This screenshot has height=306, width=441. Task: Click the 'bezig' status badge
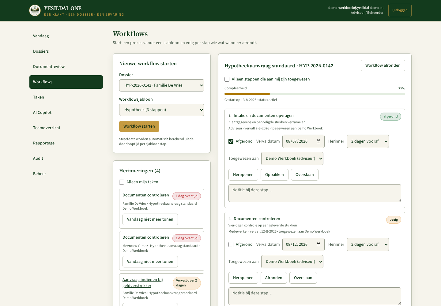394,220
